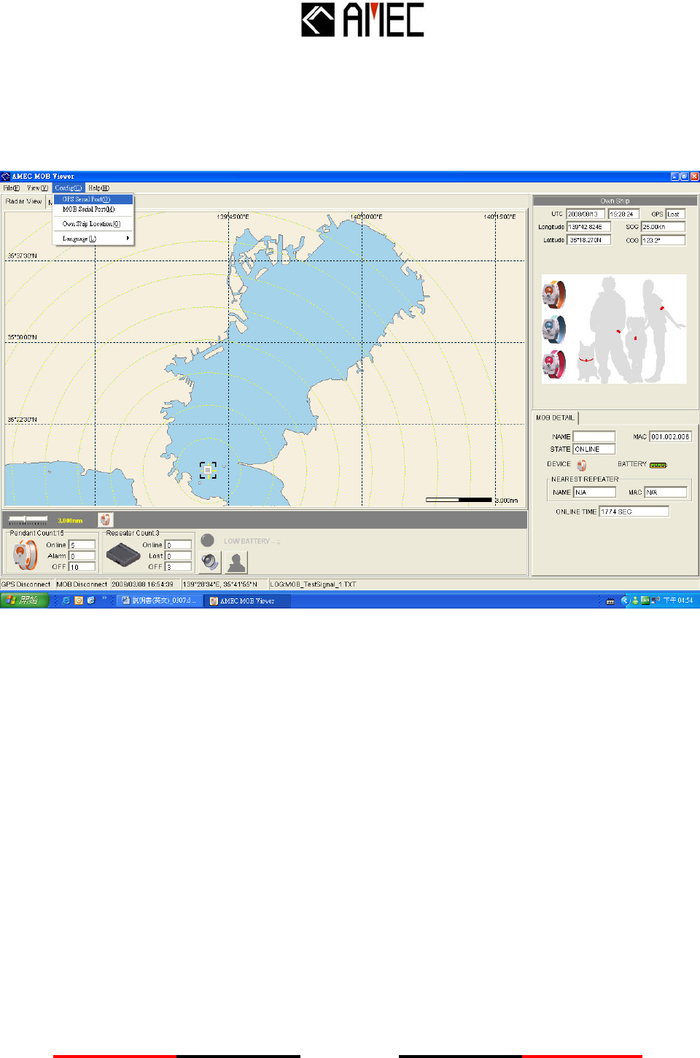Select the orange wristband pendant image
The image size is (700, 1058).
(x=554, y=295)
